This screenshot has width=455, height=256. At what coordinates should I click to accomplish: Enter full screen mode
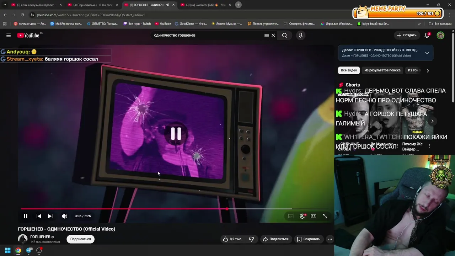325,216
